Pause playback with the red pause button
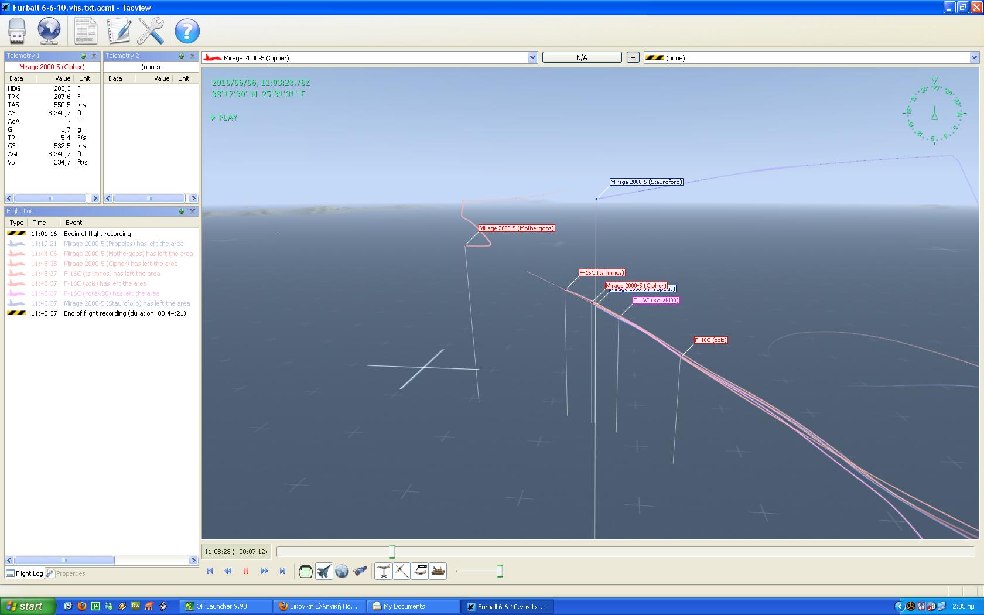This screenshot has width=984, height=615. point(246,571)
